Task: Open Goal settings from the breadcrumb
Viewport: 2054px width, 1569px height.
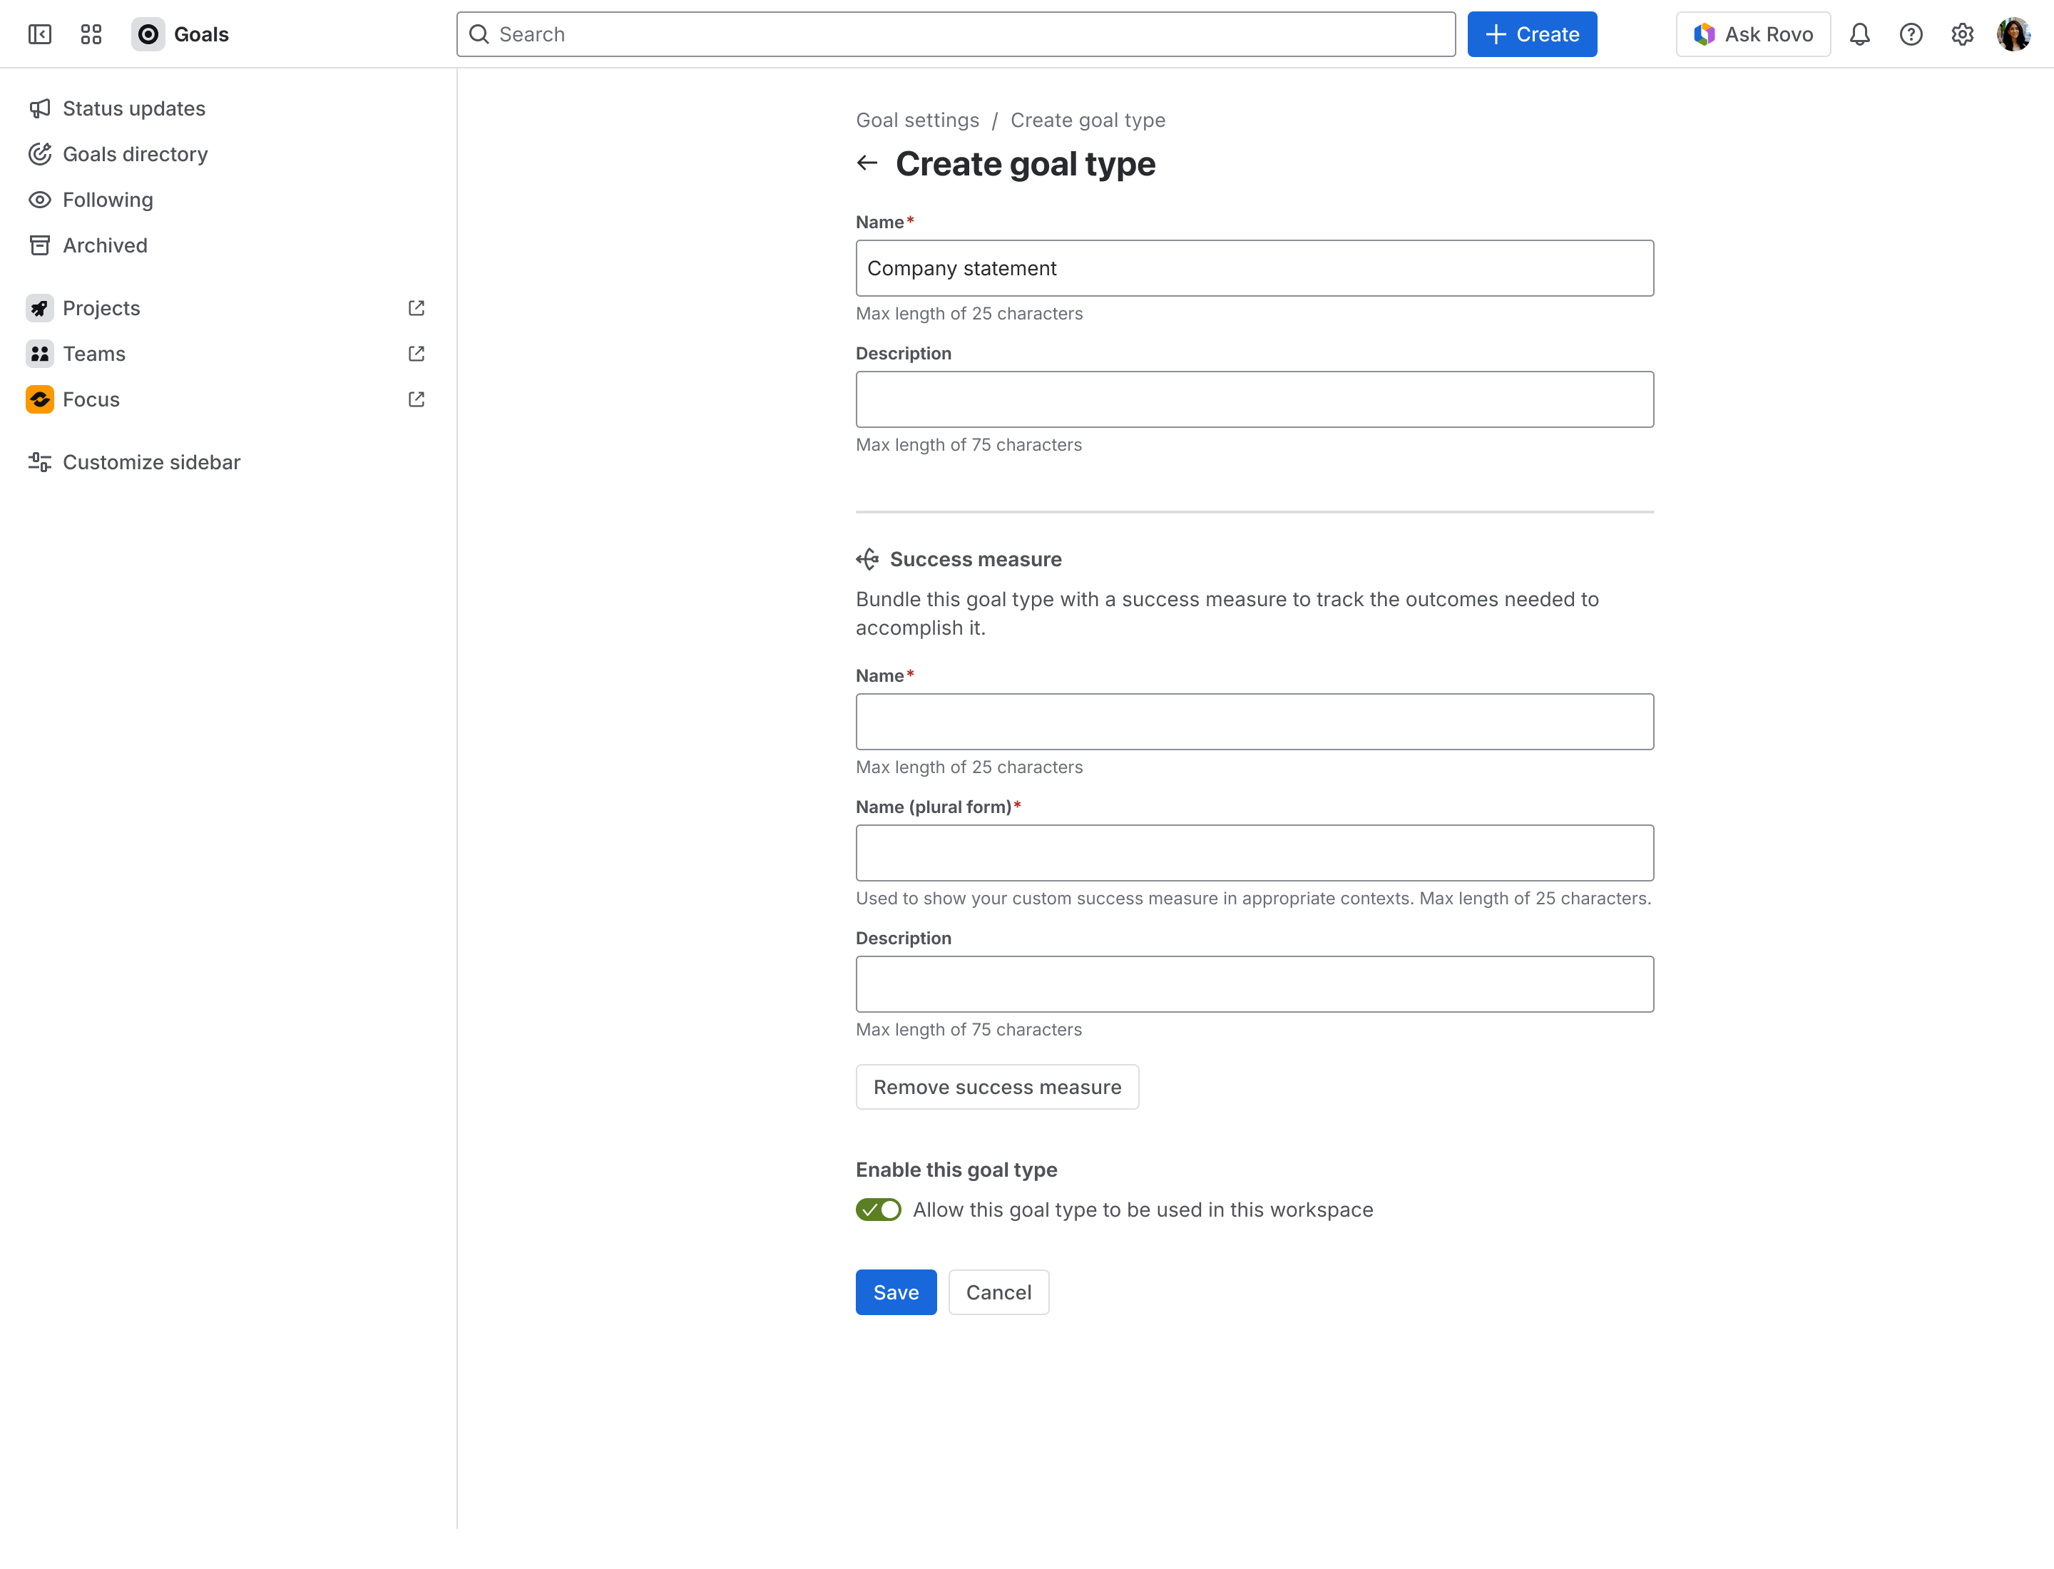Action: [917, 120]
